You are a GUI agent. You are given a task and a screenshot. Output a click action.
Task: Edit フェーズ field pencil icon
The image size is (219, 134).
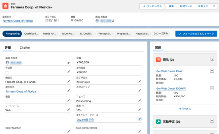[x=140, y=100]
